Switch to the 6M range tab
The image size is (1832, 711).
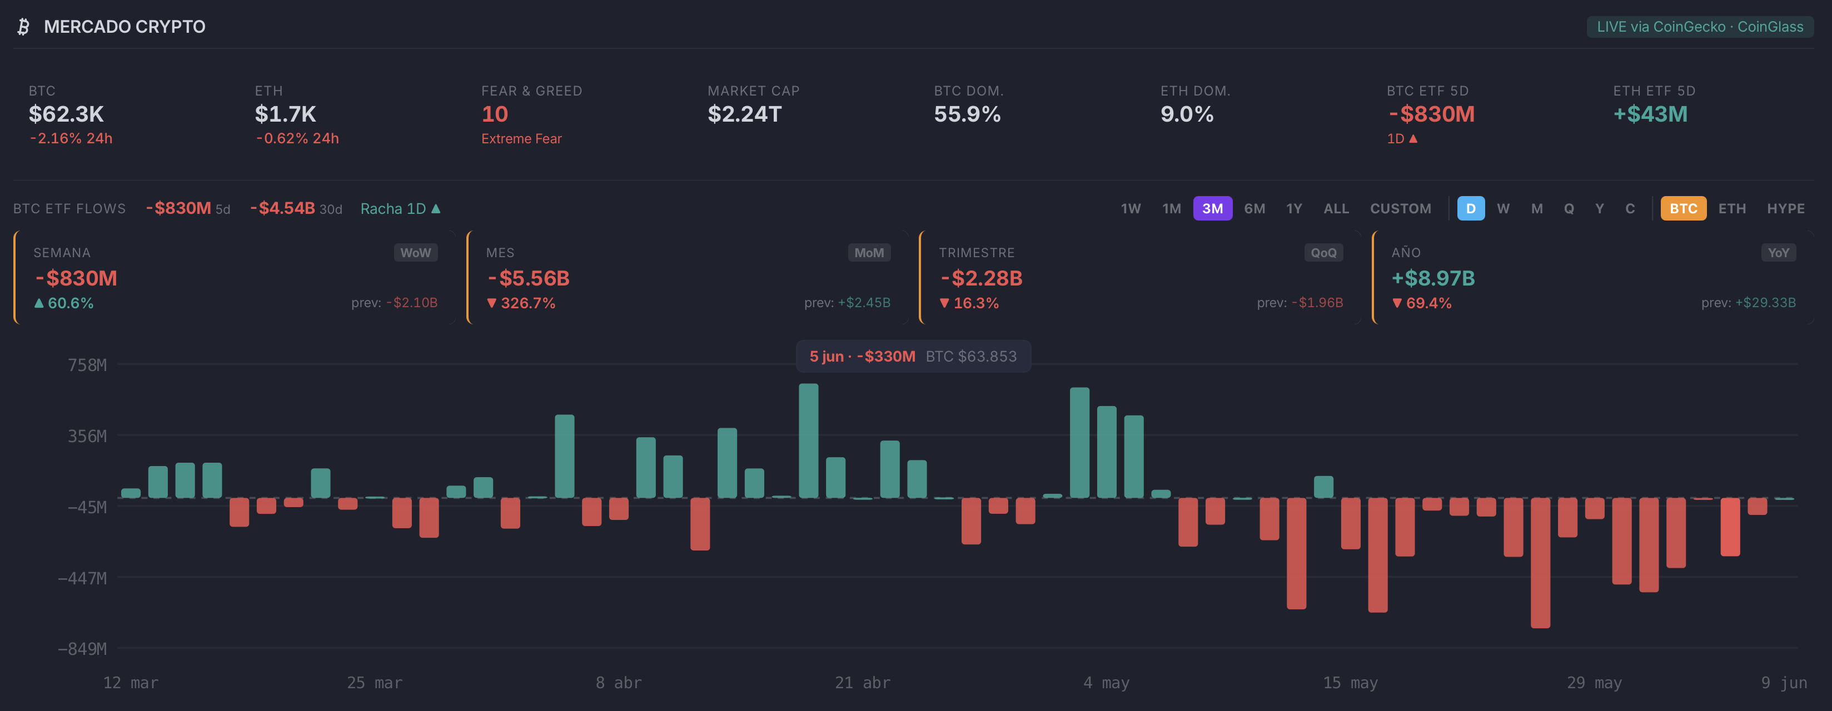(x=1254, y=208)
